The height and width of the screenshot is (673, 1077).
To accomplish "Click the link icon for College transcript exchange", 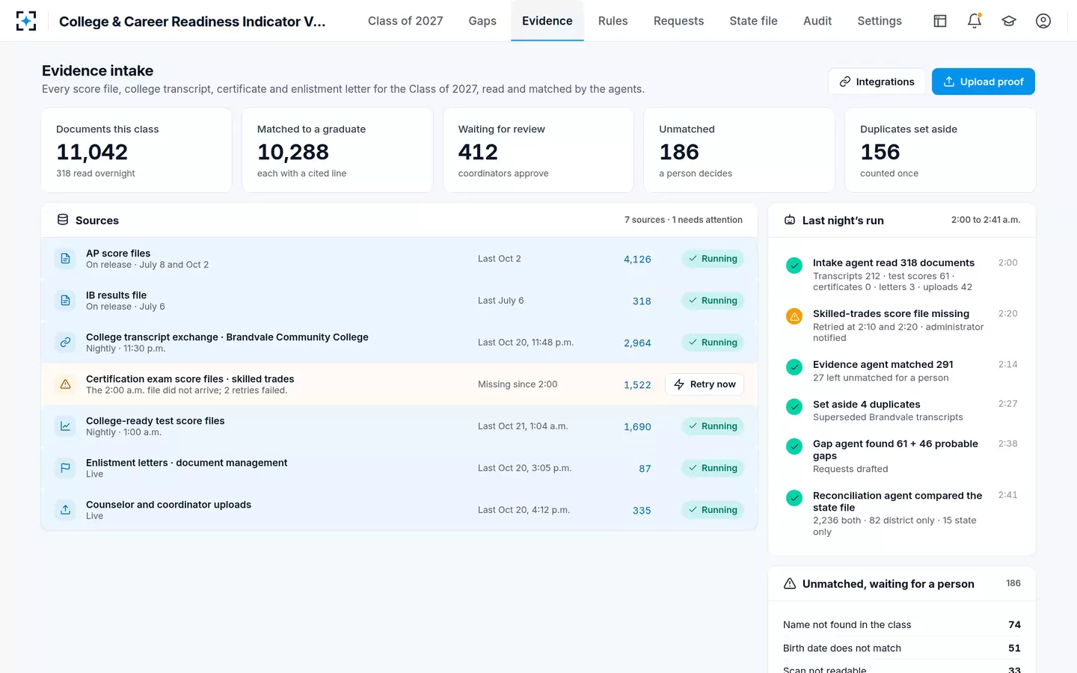I will pyautogui.click(x=66, y=342).
